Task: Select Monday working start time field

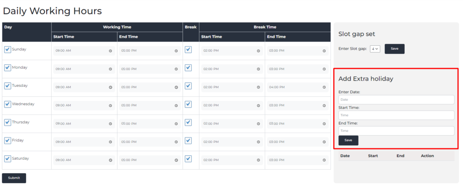Action: pyautogui.click(x=84, y=69)
